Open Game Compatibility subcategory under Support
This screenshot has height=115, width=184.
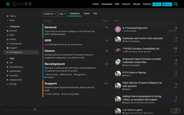[x=71, y=94]
